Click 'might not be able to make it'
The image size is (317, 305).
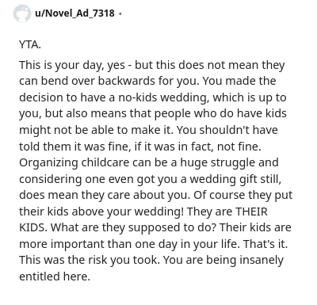[96, 130]
